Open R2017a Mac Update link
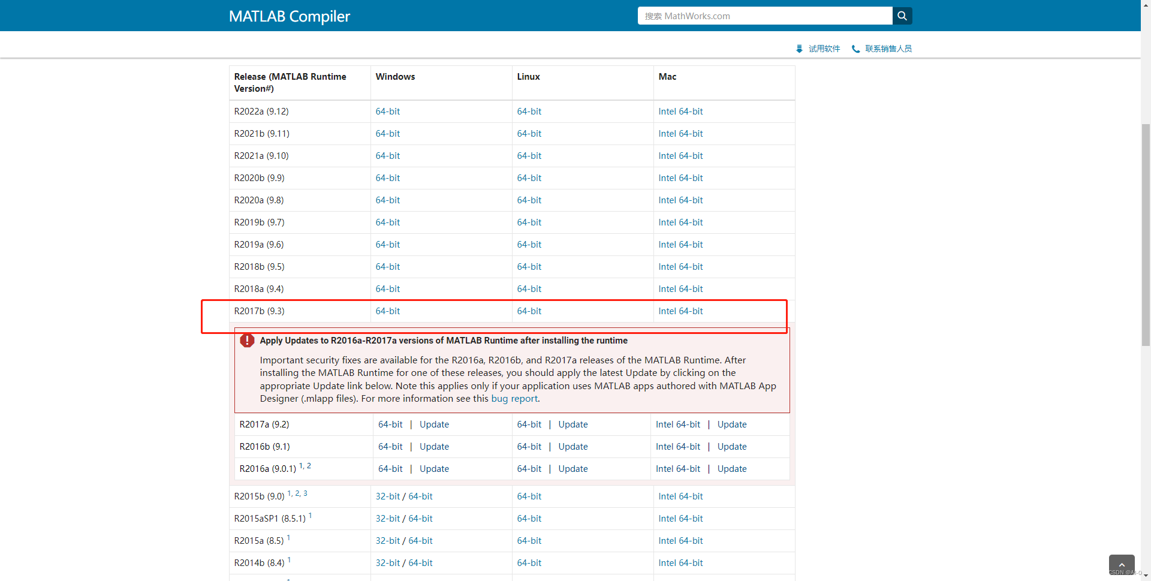 click(x=732, y=425)
